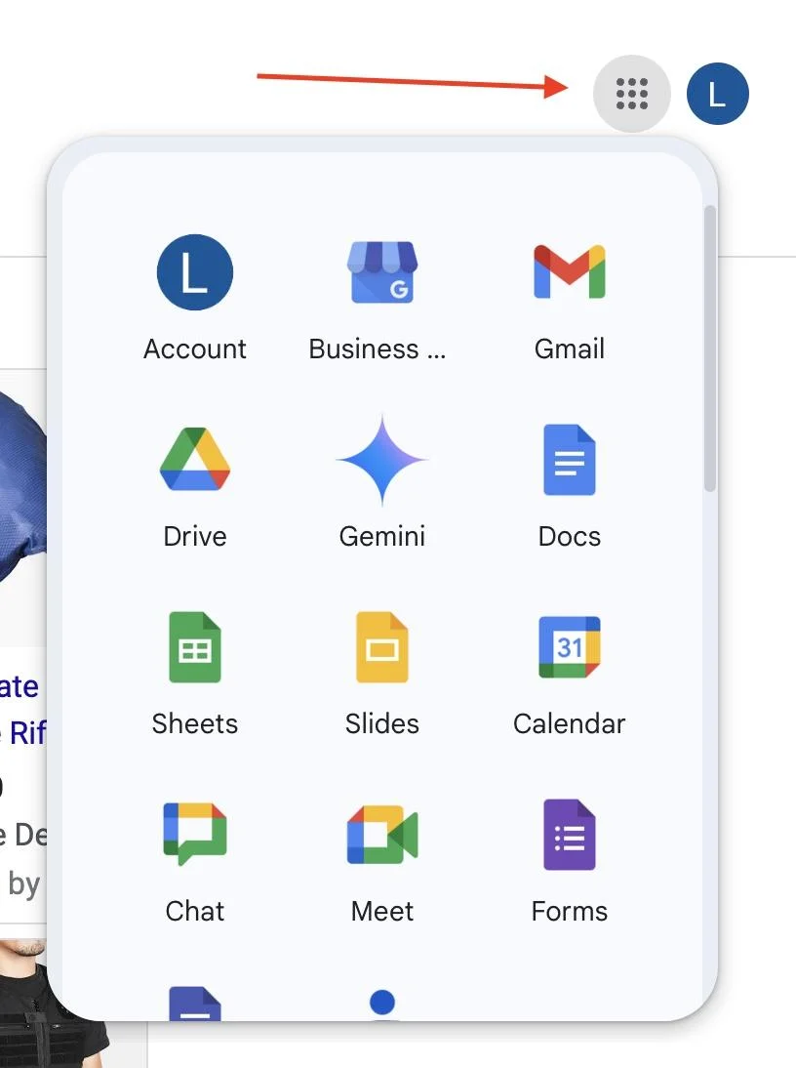Launch the Google Chat icon
Viewport: 796px width, 1068px height.
pos(195,835)
